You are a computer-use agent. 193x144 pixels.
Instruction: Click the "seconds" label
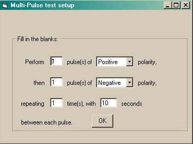point(132,104)
